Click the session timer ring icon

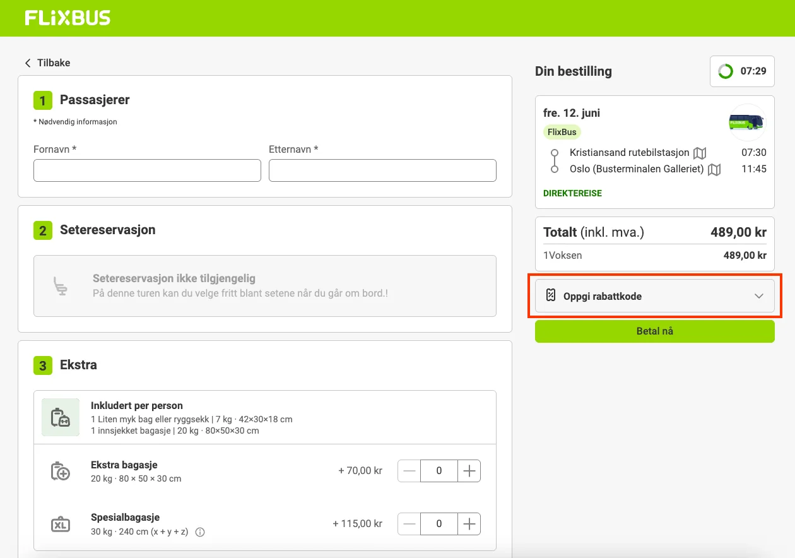click(x=726, y=71)
